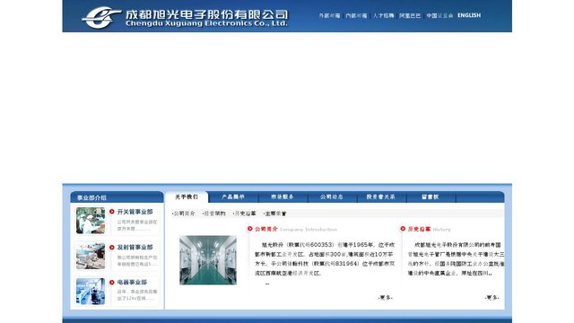Image resolution: width=574 pixels, height=323 pixels.
Task: Click the 发射管事业部 description snippet text
Action: [x=137, y=261]
